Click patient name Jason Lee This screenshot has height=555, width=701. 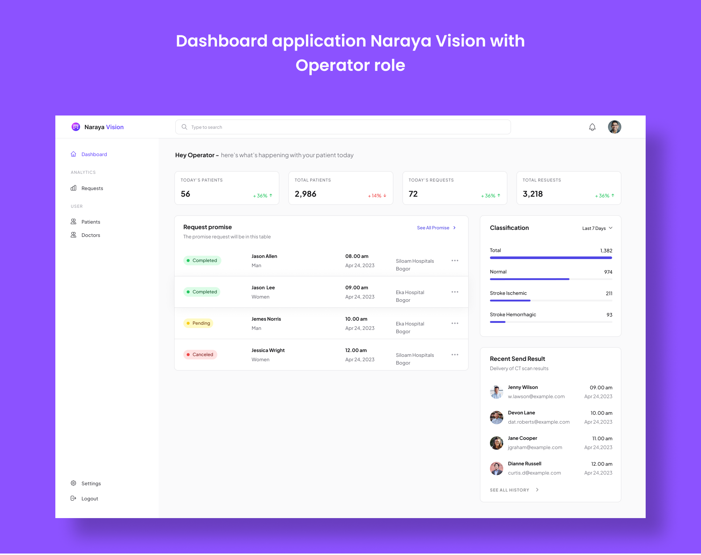click(x=263, y=287)
